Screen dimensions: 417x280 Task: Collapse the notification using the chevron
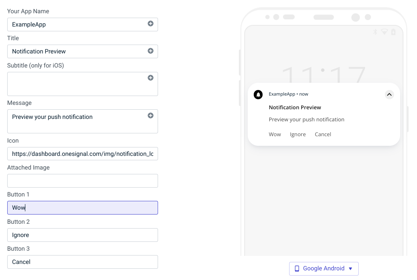click(389, 94)
